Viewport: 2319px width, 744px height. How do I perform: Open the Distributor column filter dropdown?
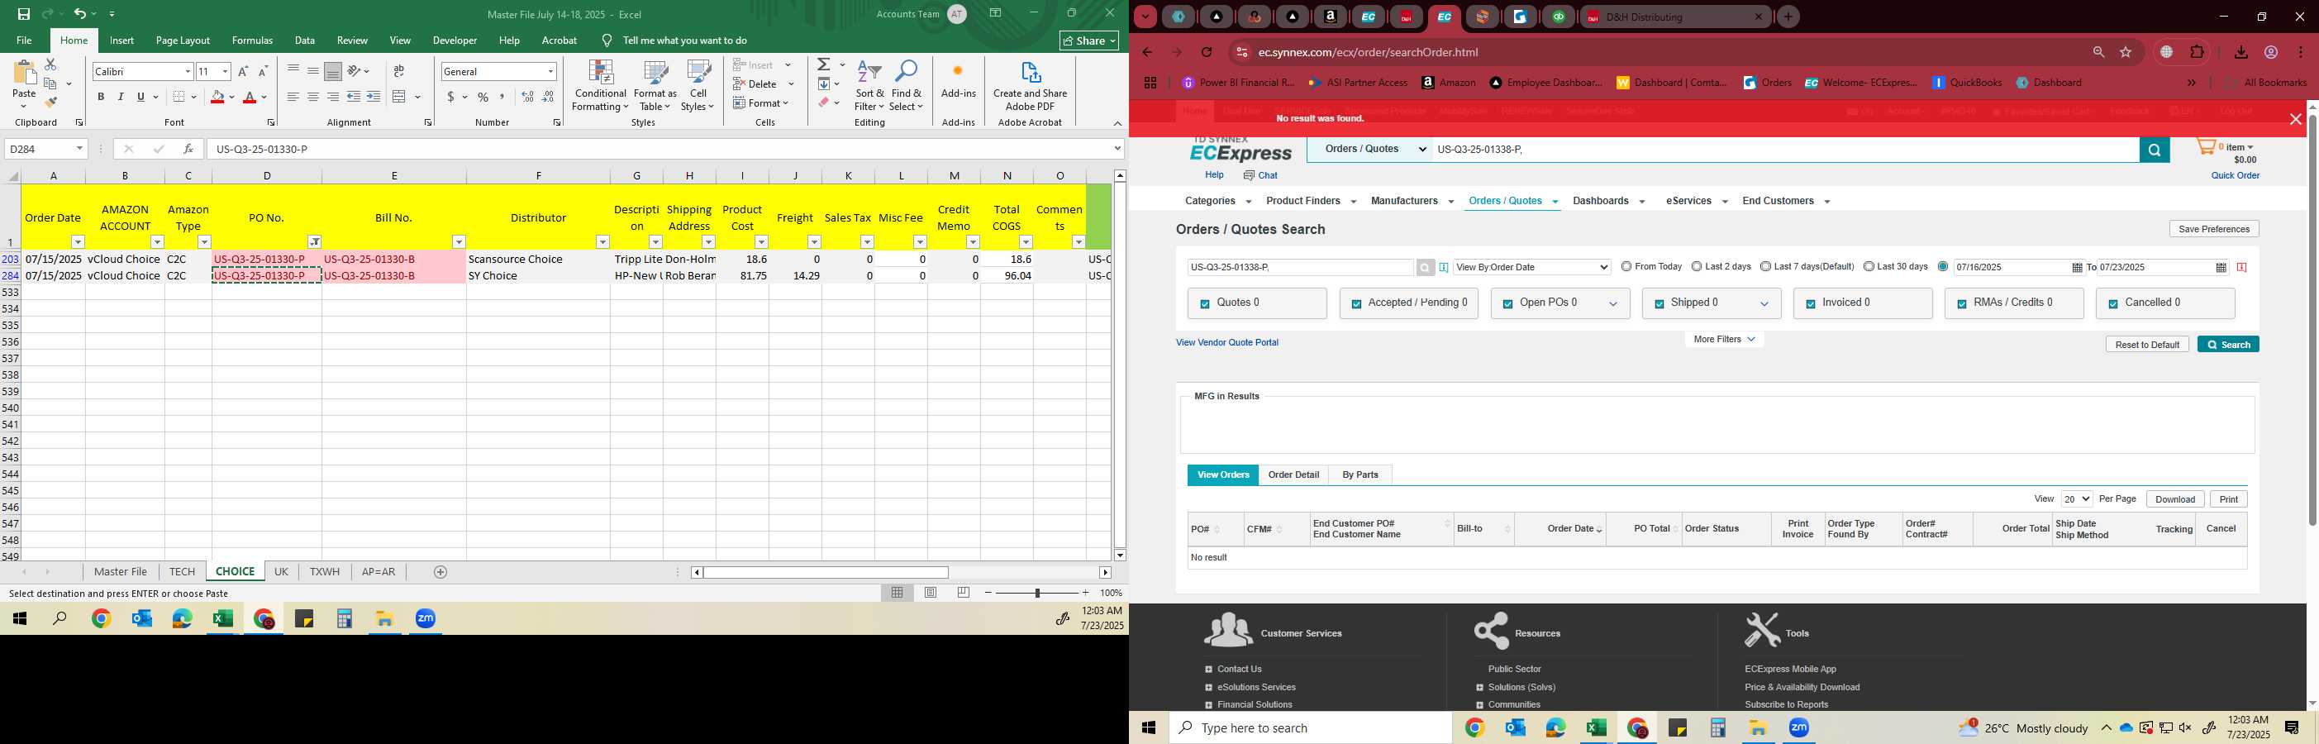point(602,241)
